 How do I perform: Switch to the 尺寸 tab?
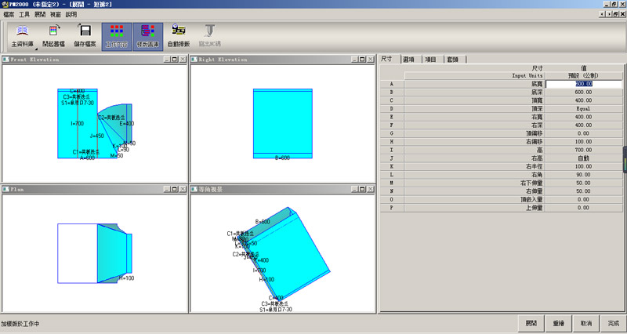tap(389, 59)
